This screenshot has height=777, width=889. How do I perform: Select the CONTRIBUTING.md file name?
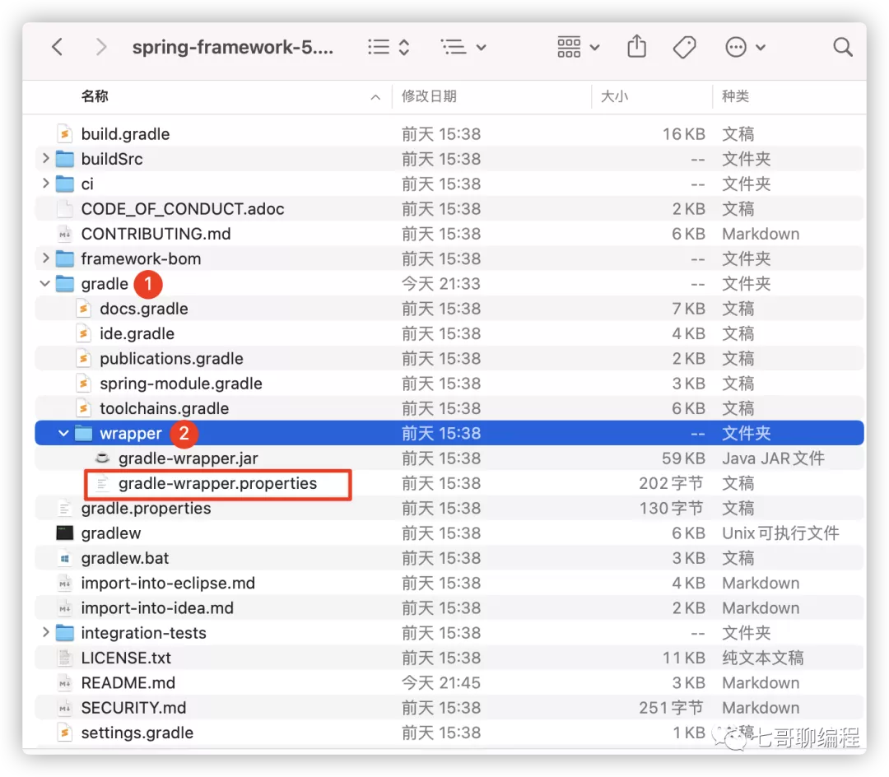pos(156,234)
